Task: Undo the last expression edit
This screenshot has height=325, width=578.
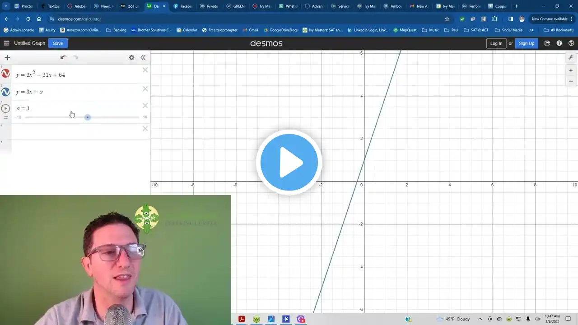Action: click(x=63, y=57)
